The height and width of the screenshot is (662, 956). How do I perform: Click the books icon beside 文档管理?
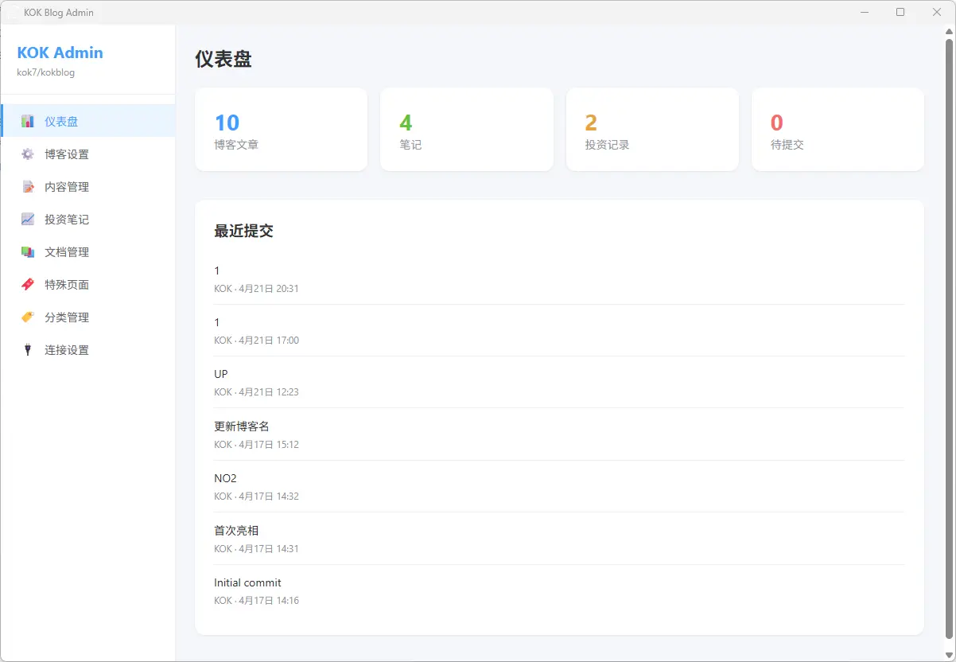pyautogui.click(x=28, y=252)
